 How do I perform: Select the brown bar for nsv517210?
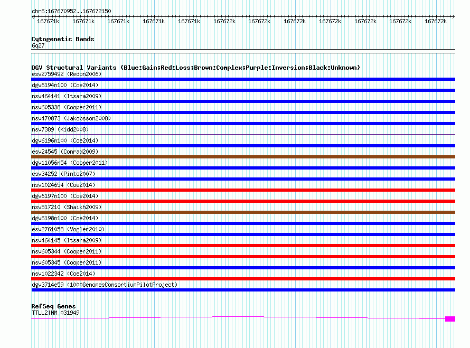243,212
